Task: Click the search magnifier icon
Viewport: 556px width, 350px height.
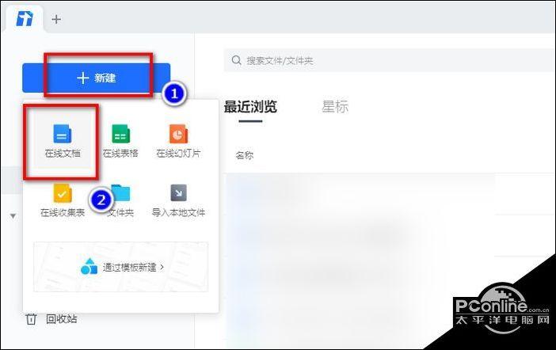Action: (237, 60)
